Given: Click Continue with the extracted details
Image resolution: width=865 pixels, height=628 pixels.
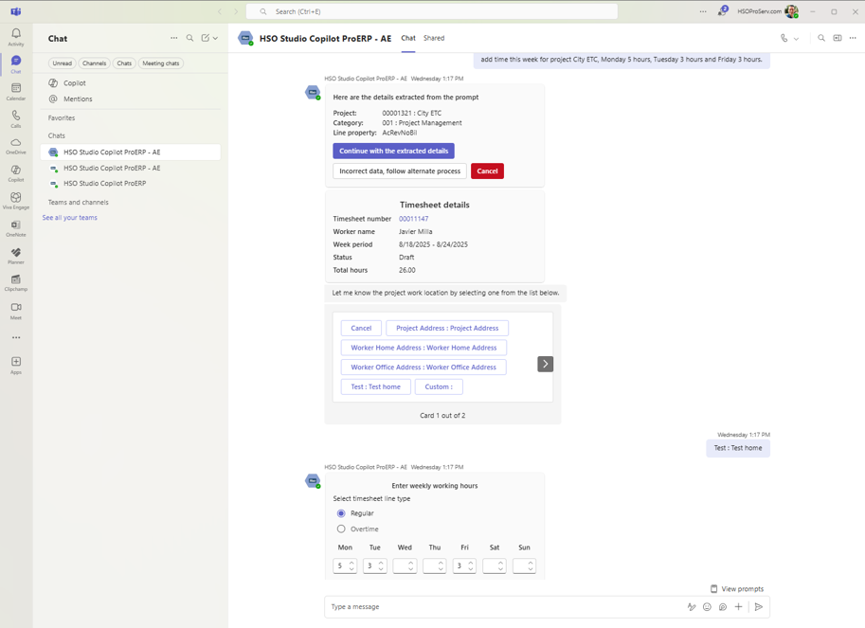Looking at the screenshot, I should [393, 151].
